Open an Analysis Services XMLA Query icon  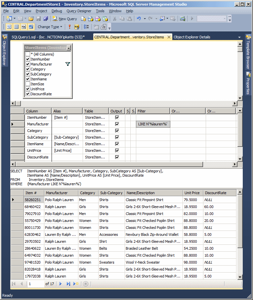(105, 19)
